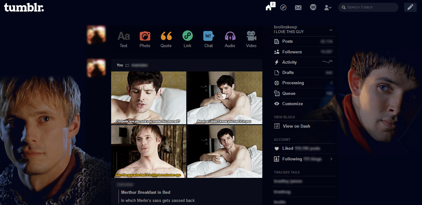Open Liked posts
The image size is (422, 205).
pos(303,149)
